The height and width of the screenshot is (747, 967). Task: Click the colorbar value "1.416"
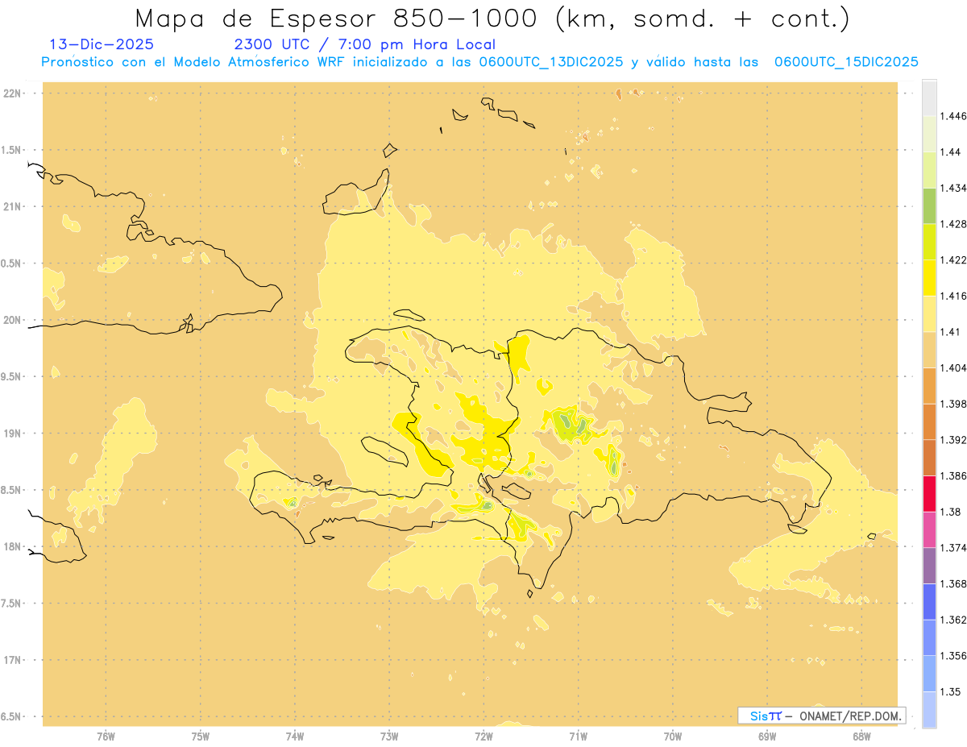tap(953, 296)
